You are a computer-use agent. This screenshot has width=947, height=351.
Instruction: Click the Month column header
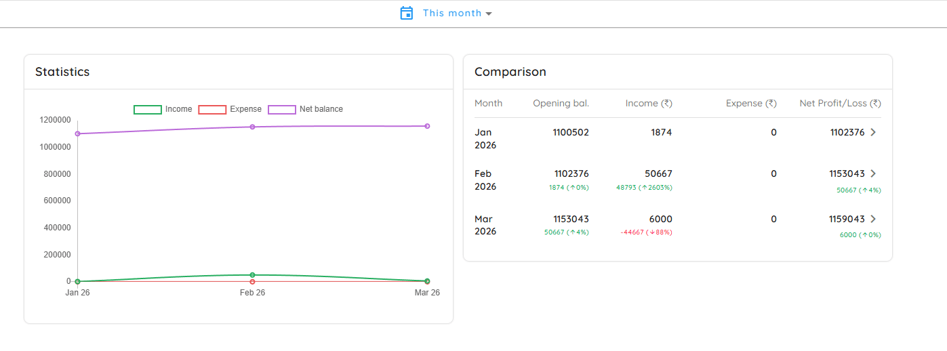(489, 103)
